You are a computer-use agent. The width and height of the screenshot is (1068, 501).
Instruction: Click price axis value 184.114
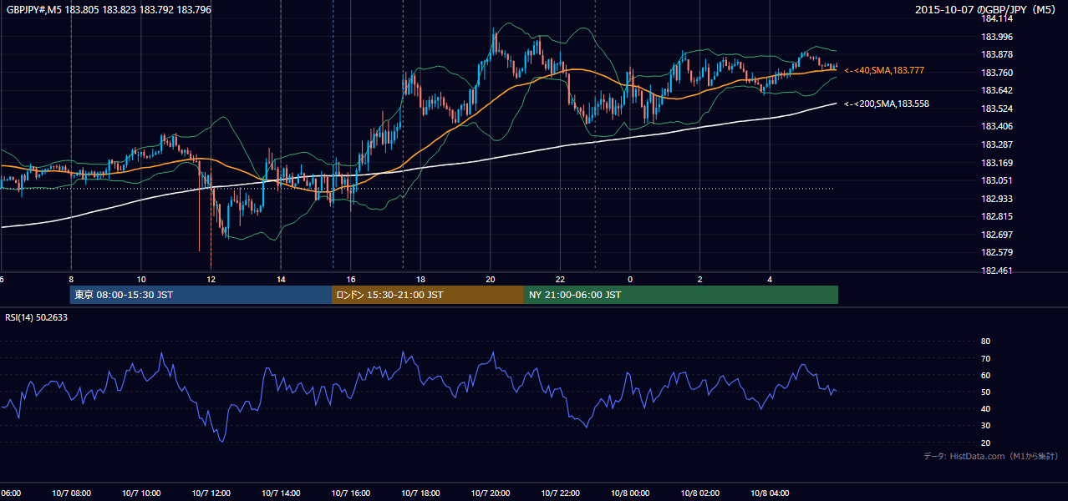pos(996,18)
